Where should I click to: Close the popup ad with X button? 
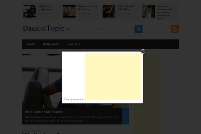[x=143, y=51]
